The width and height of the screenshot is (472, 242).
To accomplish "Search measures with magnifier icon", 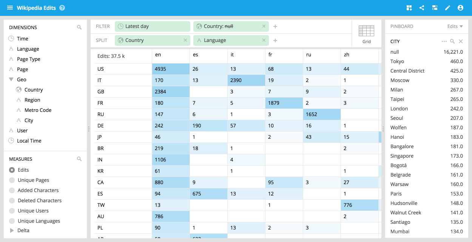I will tap(79, 159).
